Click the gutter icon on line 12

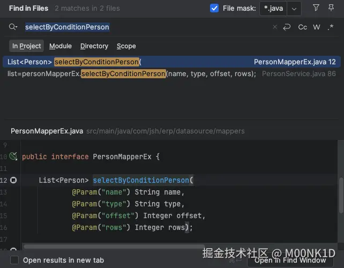pos(13,180)
